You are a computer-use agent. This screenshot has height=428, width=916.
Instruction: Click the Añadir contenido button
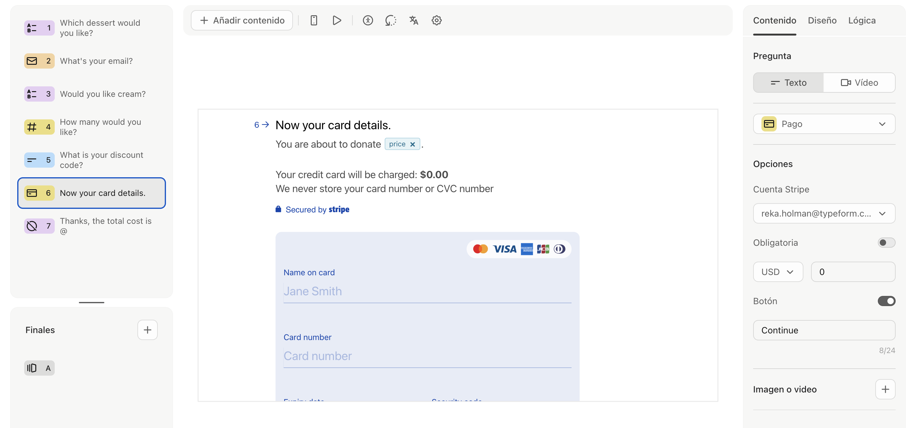(242, 20)
